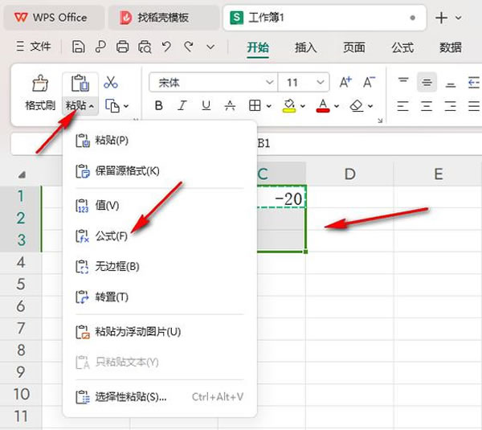This screenshot has height=430, width=482.
Task: Apply yellow fill color bucket
Action: click(289, 106)
